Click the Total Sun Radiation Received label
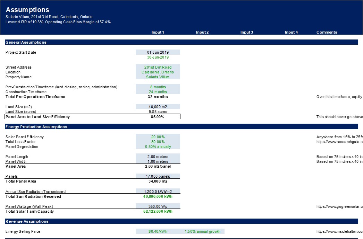Viewport: 363px width, 239px height. [x=33, y=196]
